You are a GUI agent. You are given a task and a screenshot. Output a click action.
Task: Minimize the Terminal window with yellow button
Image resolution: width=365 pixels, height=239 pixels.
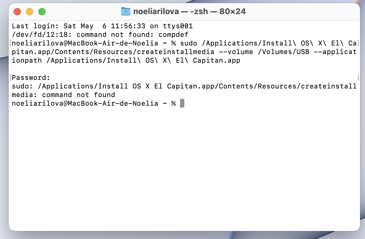click(x=30, y=12)
